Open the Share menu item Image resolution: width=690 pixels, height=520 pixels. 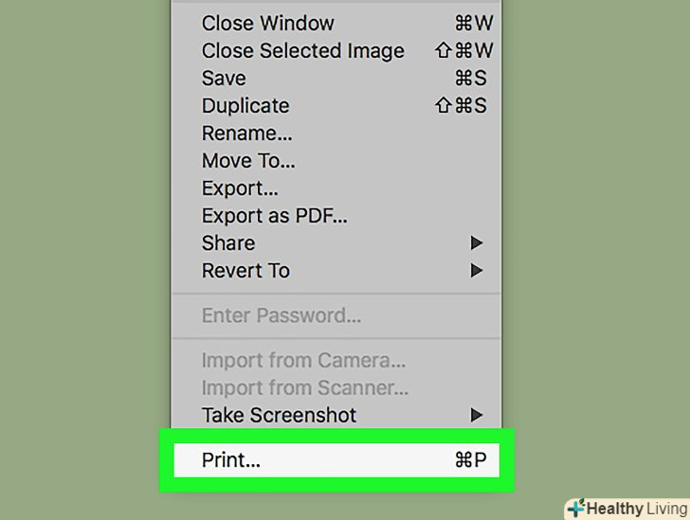tap(228, 243)
